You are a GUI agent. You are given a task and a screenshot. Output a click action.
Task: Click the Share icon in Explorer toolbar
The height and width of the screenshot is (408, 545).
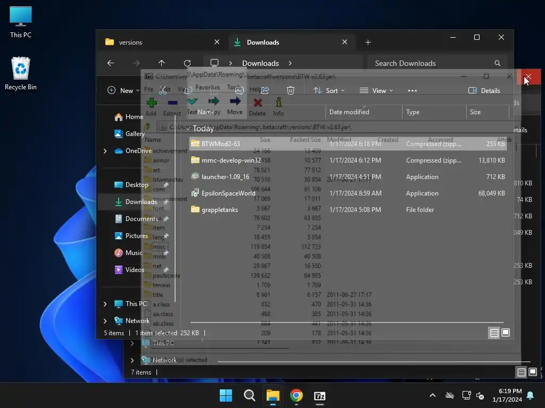(265, 90)
